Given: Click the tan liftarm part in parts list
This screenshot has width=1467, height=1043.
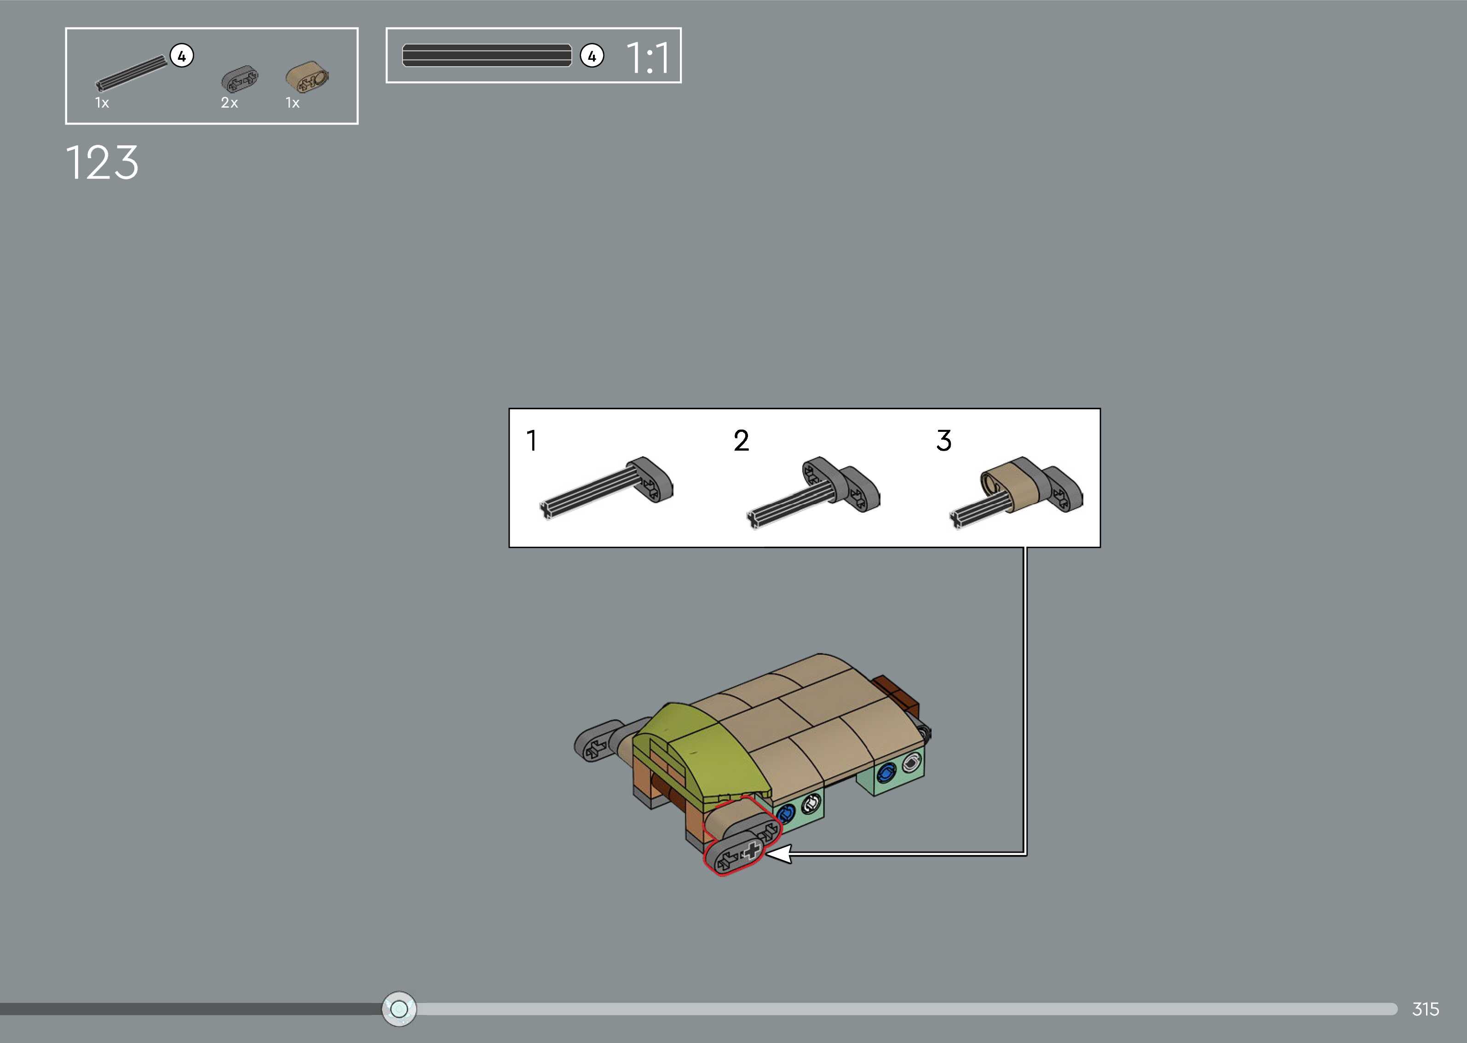Looking at the screenshot, I should pyautogui.click(x=307, y=78).
